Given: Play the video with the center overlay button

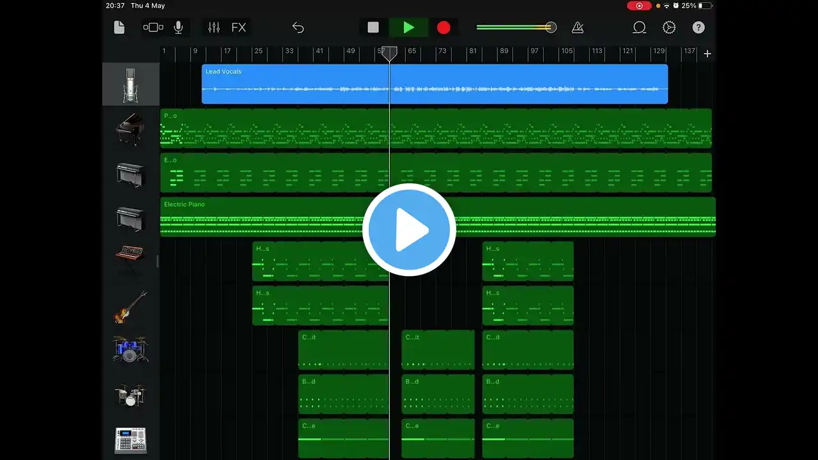Looking at the screenshot, I should coord(409,230).
